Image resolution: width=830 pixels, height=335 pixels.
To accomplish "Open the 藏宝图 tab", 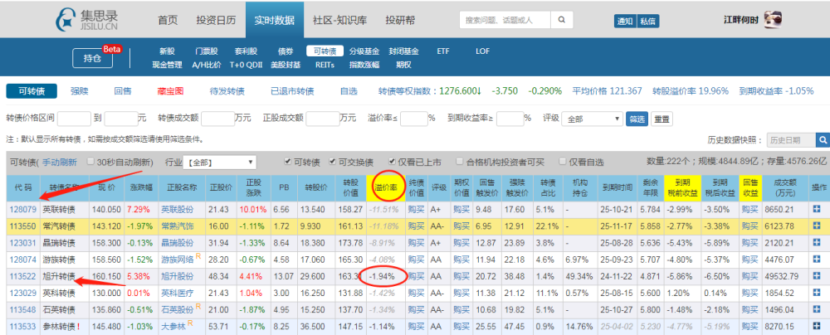I will tap(170, 91).
